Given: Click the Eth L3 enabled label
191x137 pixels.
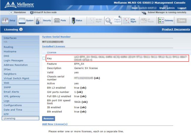Looking at the screenshot, I should 56,88.
